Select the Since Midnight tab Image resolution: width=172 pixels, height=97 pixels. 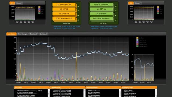(x=23, y=34)
